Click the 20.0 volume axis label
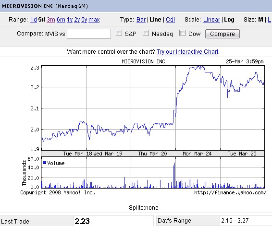272x226 pixels. pos(34,178)
